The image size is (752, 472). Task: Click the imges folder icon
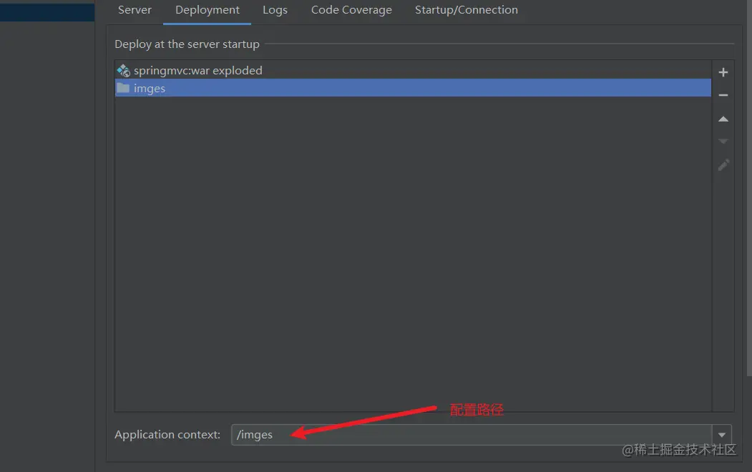point(123,88)
